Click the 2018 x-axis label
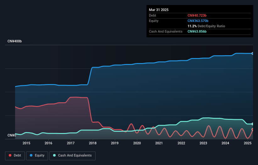This screenshot has height=165, width=258. [x=93, y=143]
